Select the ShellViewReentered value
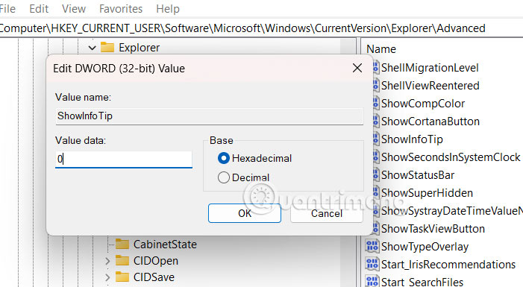 tap(430, 86)
